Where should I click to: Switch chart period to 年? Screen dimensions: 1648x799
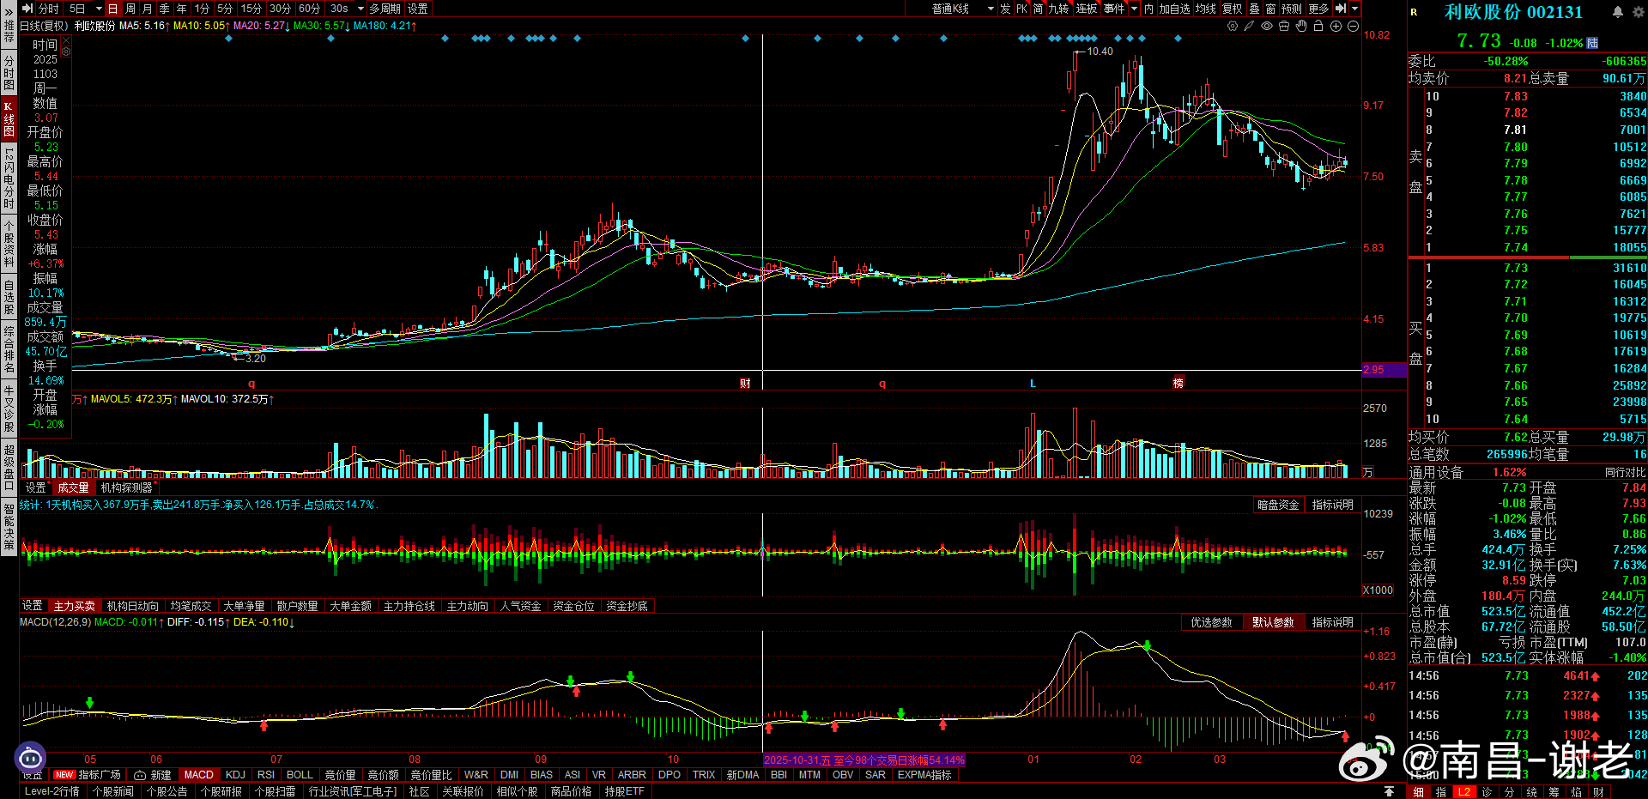(x=182, y=9)
